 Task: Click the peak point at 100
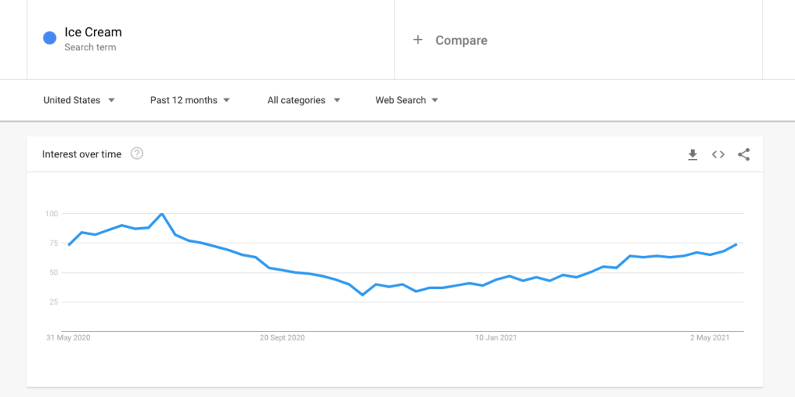[x=161, y=214]
